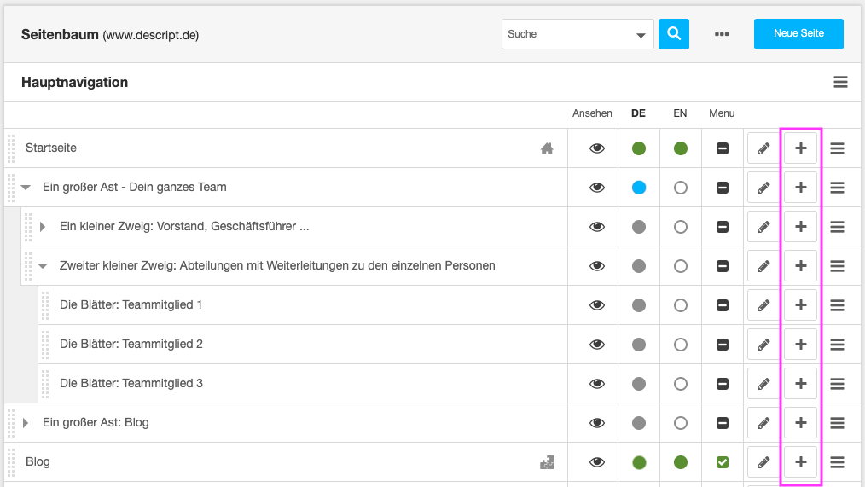The width and height of the screenshot is (865, 487).
Task: Open 'Ein großer Ast: Blog' title
Action: coord(96,422)
